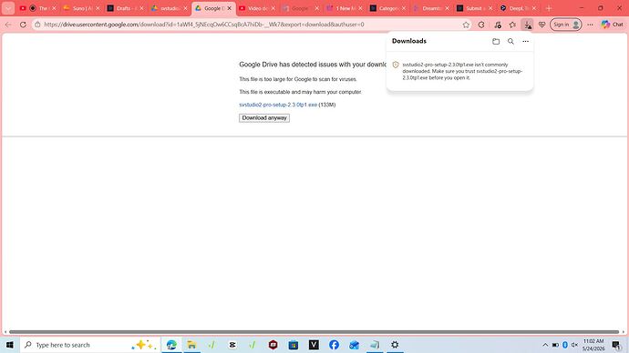
Task: Open Edge Settings and more menu
Action: (590, 25)
